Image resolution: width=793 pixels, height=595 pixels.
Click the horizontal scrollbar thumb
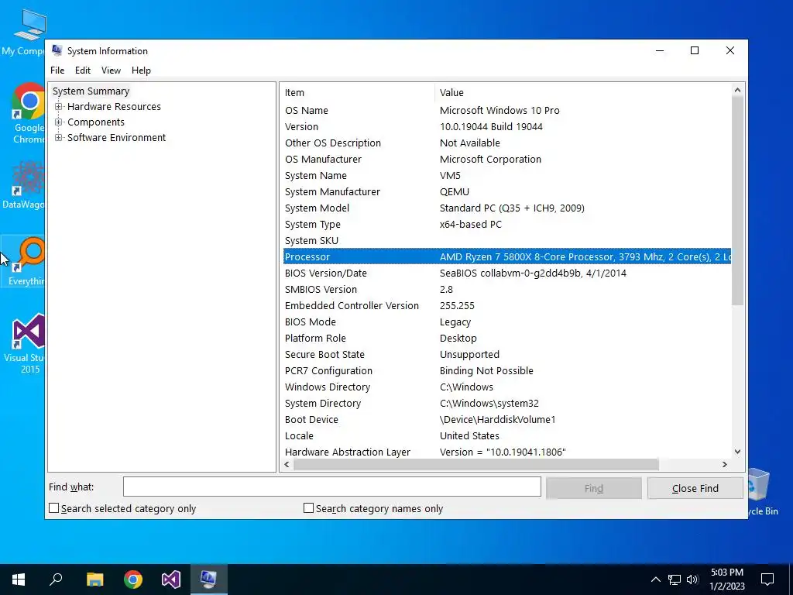[476, 465]
